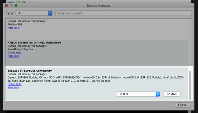Viewport: 198px width, 113px height.
Task: Select the AMEL-Tech Boards package title
Action: 34,43
